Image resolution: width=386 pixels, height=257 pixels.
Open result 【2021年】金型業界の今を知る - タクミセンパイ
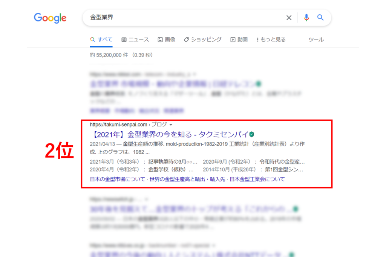[x=170, y=134]
